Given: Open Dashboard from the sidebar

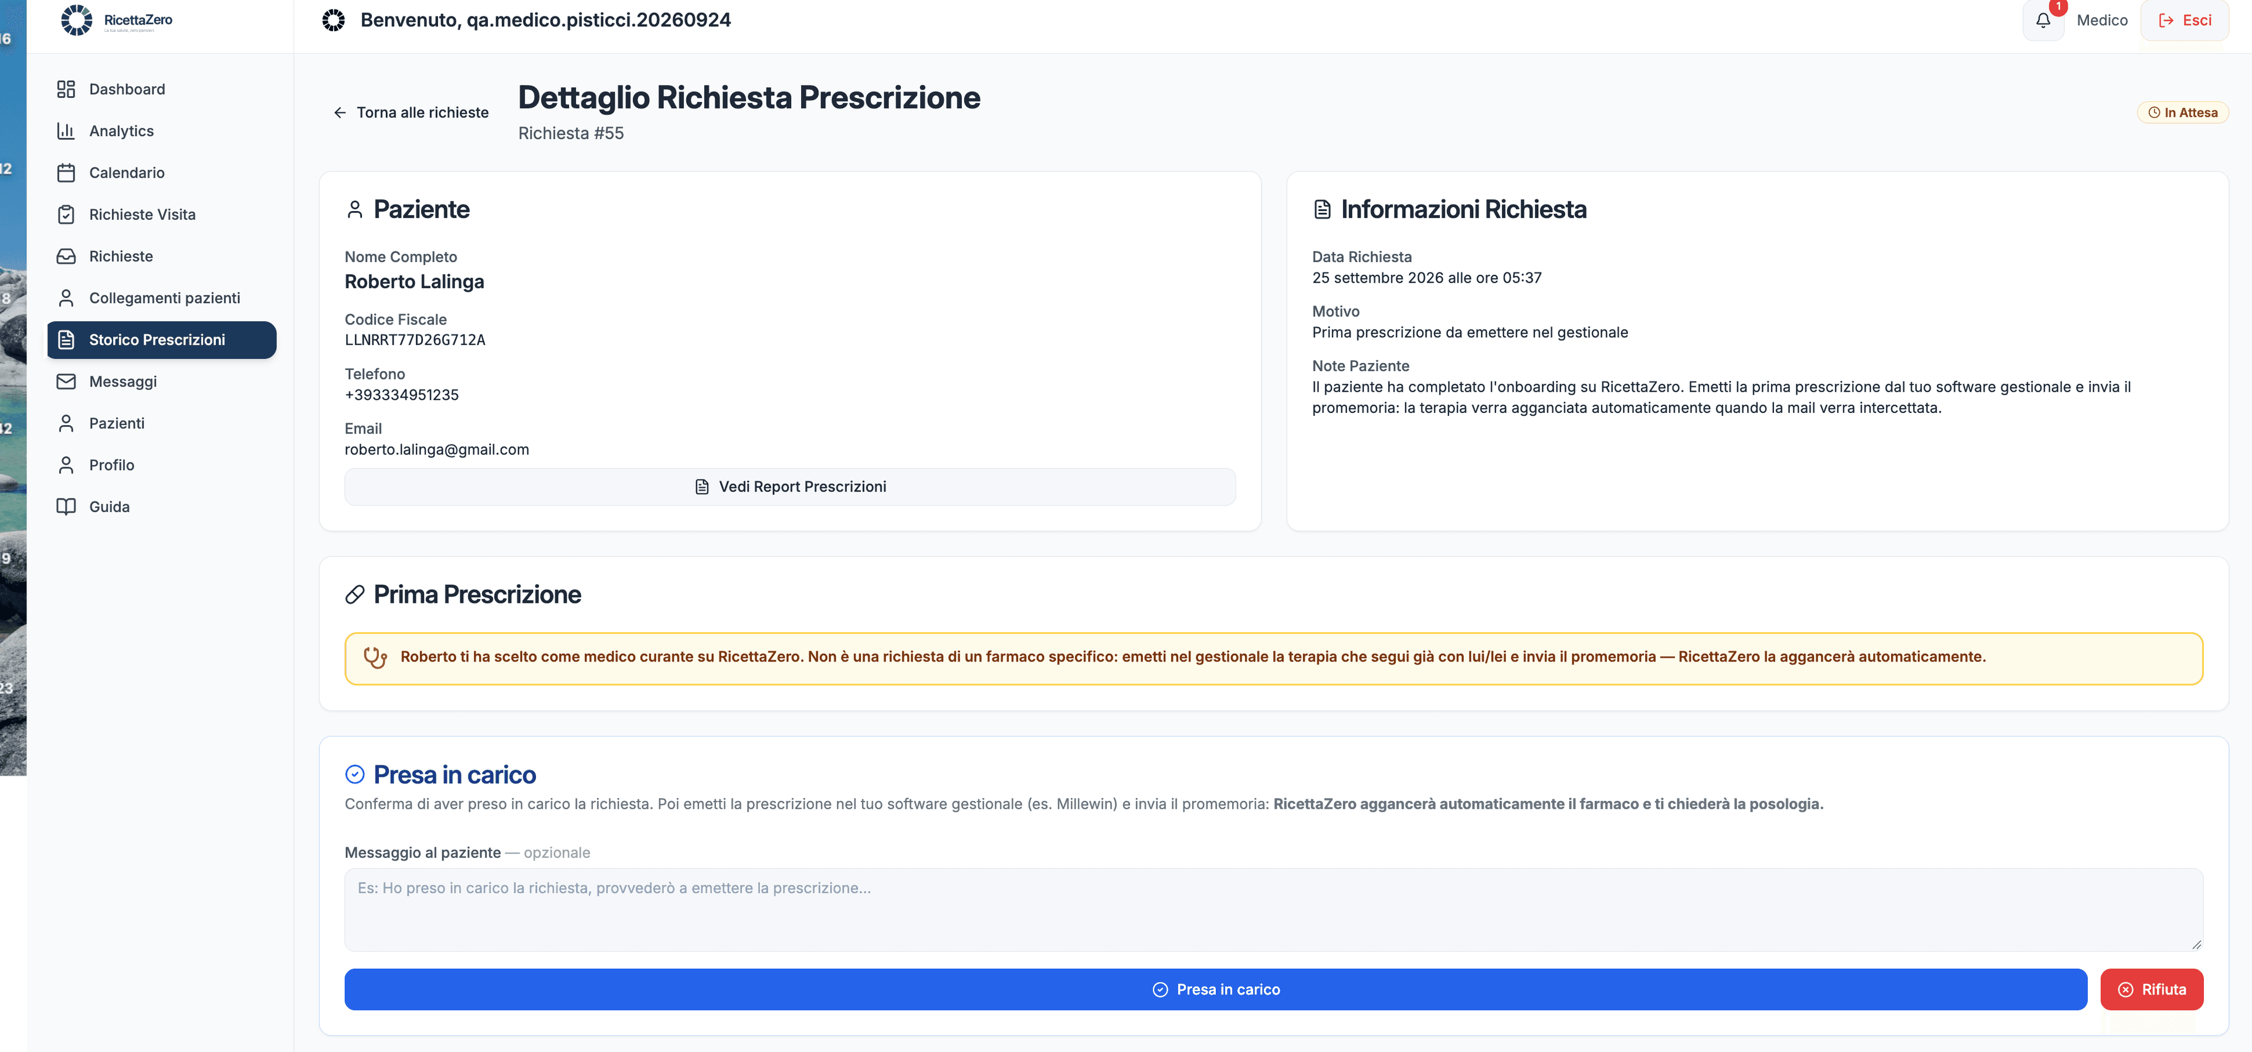Looking at the screenshot, I should 162,89.
